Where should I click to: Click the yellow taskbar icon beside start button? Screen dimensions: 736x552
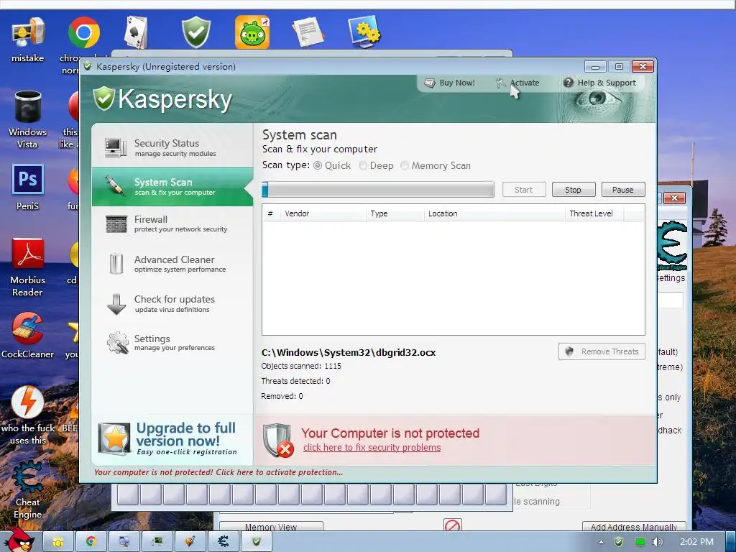(57, 542)
